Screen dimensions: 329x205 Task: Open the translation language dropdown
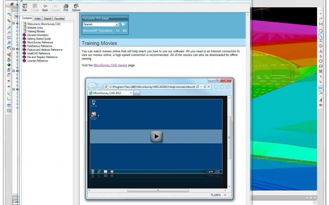click(x=117, y=24)
